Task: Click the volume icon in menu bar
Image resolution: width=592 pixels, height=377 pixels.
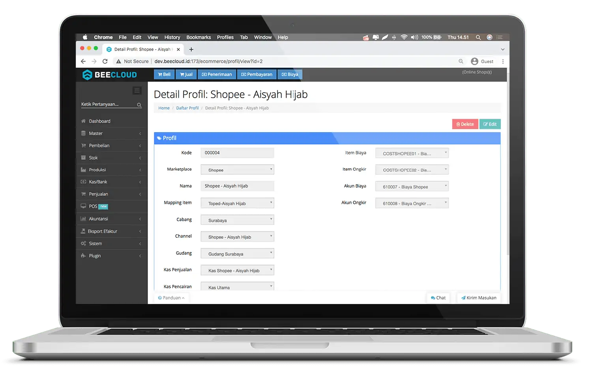Action: pyautogui.click(x=414, y=37)
